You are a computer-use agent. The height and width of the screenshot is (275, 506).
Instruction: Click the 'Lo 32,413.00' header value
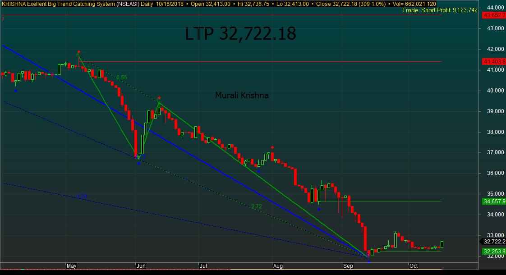point(293,4)
